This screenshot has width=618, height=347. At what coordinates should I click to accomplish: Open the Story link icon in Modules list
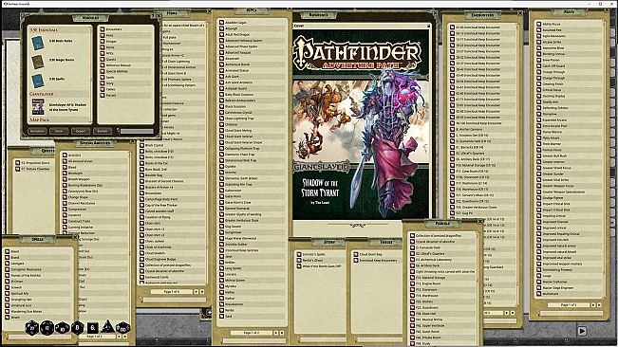(103, 83)
